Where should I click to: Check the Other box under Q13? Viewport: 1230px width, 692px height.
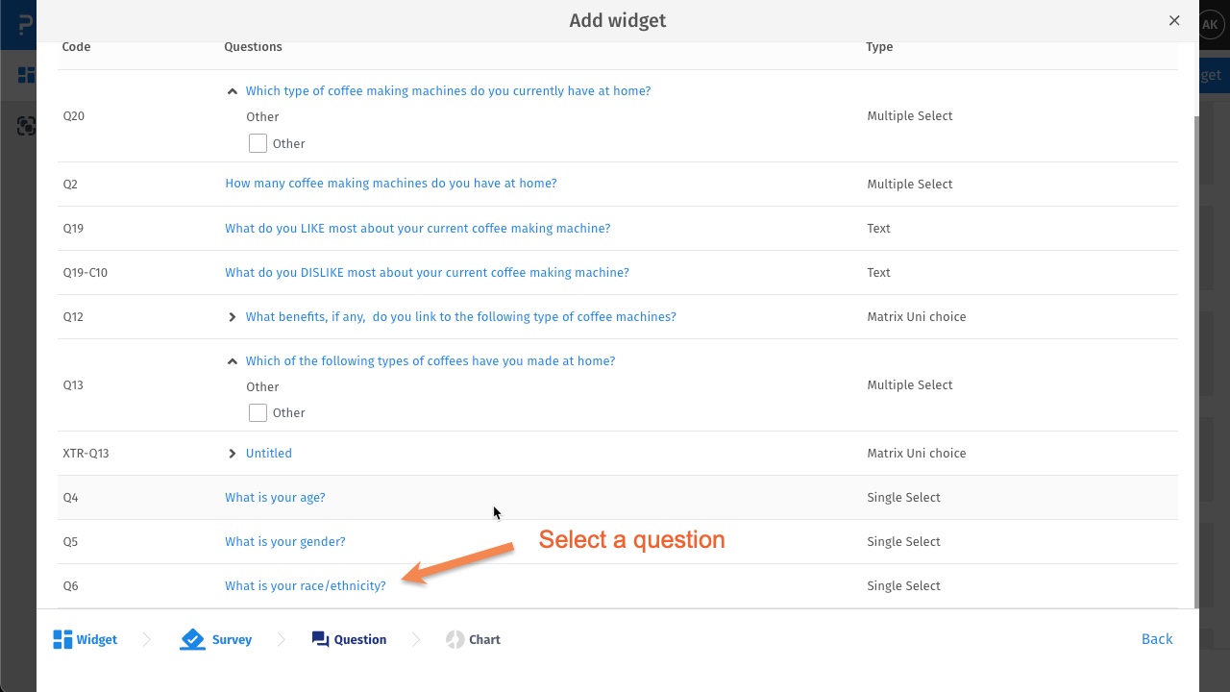[258, 412]
